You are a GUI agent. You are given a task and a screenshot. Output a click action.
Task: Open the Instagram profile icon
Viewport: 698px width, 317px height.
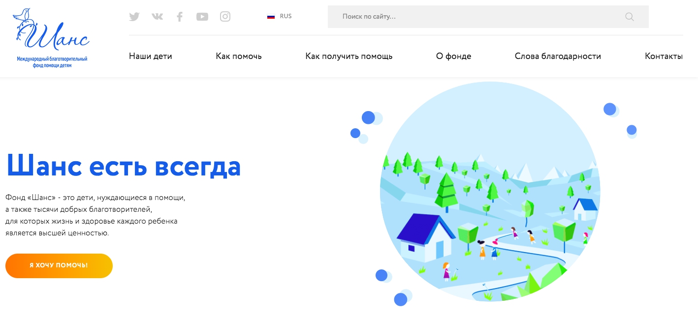point(225,17)
